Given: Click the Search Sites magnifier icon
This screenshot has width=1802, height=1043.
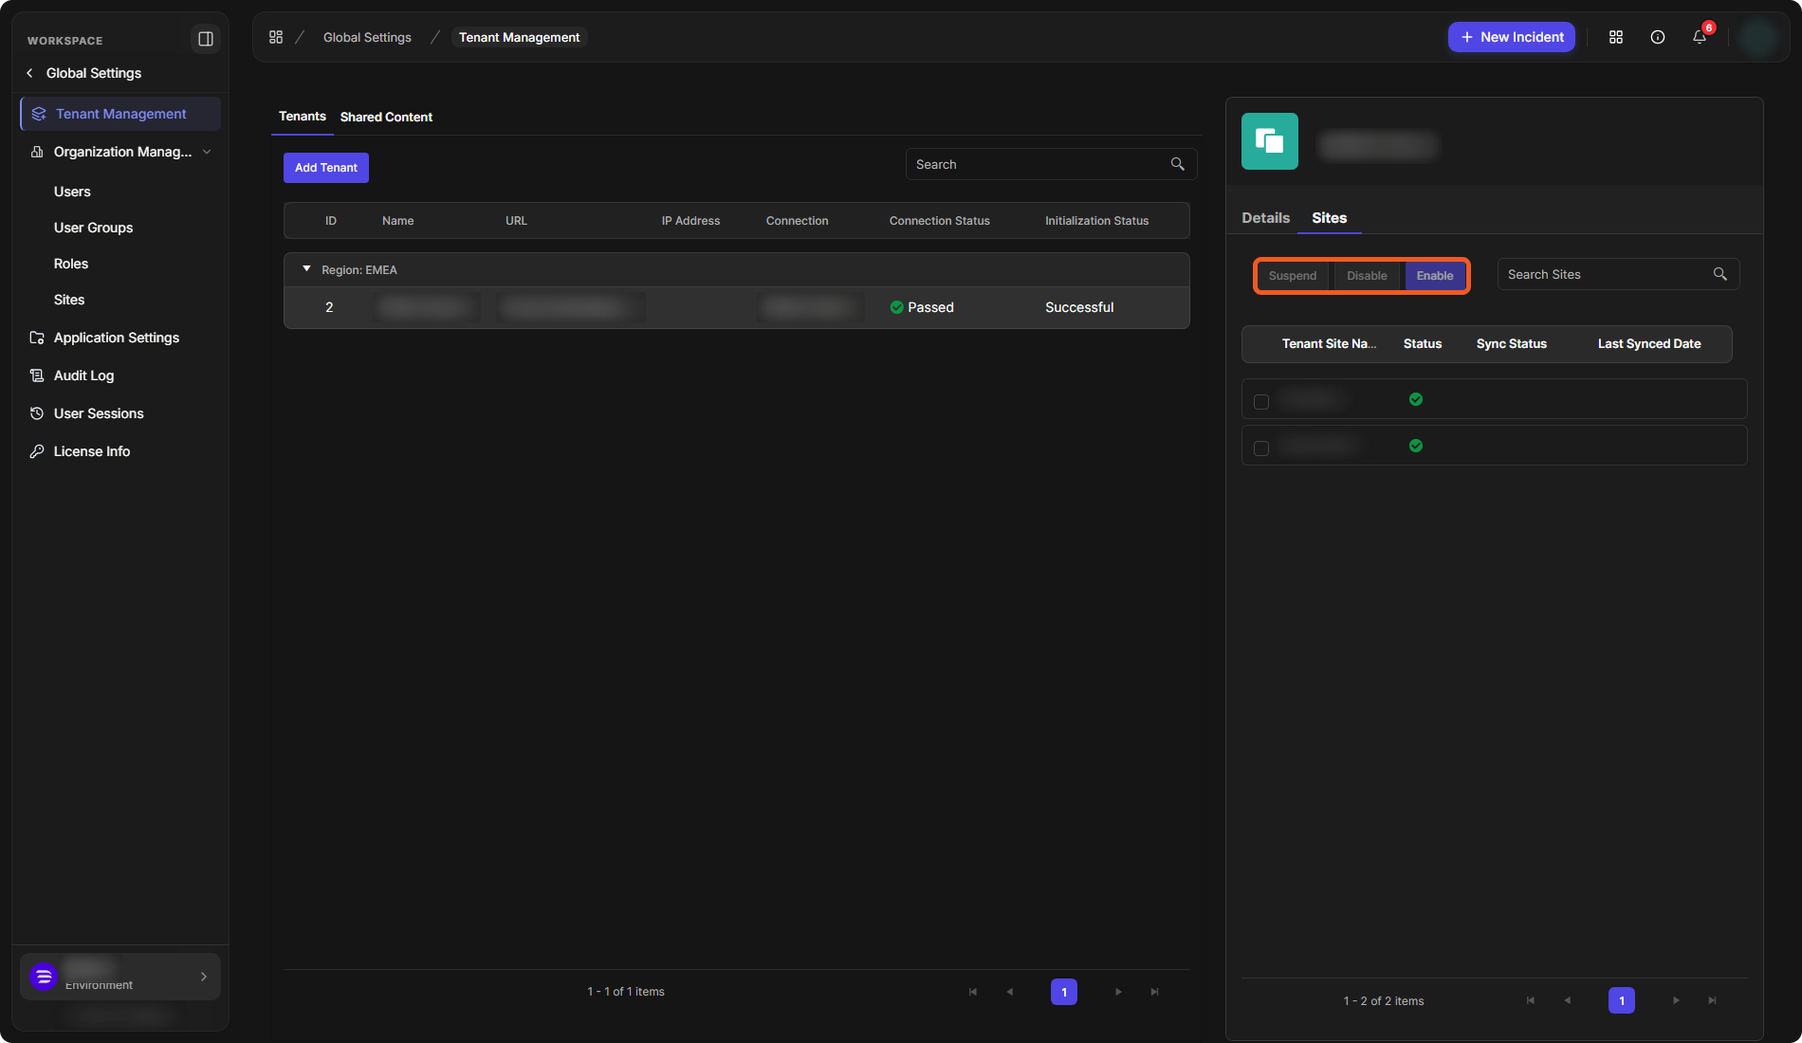Looking at the screenshot, I should (1720, 274).
